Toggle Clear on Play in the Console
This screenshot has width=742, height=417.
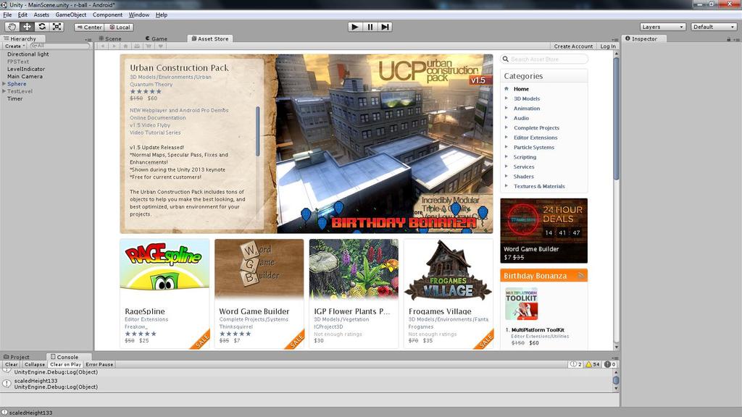[x=66, y=365]
